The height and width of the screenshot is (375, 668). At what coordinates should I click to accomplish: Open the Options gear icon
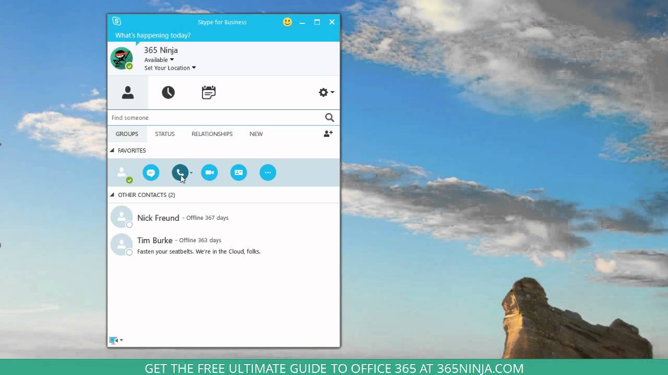324,92
